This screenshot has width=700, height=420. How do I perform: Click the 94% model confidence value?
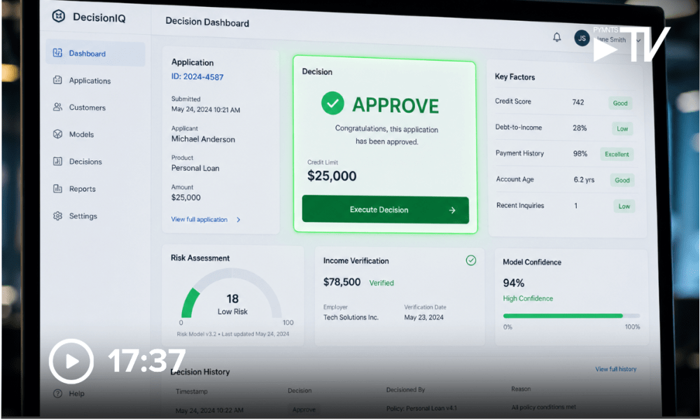click(x=513, y=283)
